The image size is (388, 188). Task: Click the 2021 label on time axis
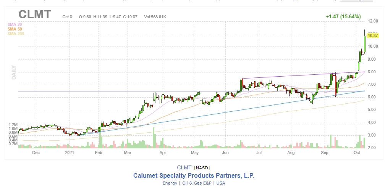[x=70, y=153]
